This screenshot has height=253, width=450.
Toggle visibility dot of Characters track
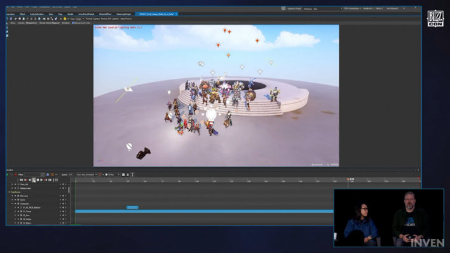pyautogui.click(x=15, y=203)
